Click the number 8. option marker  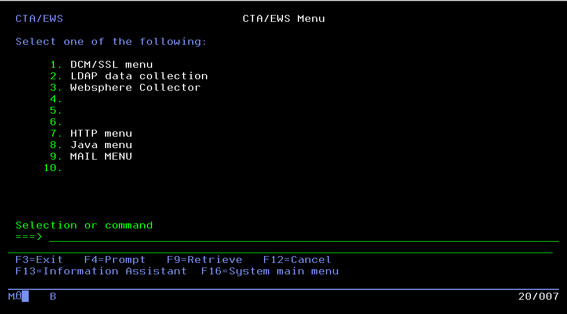[x=56, y=145]
